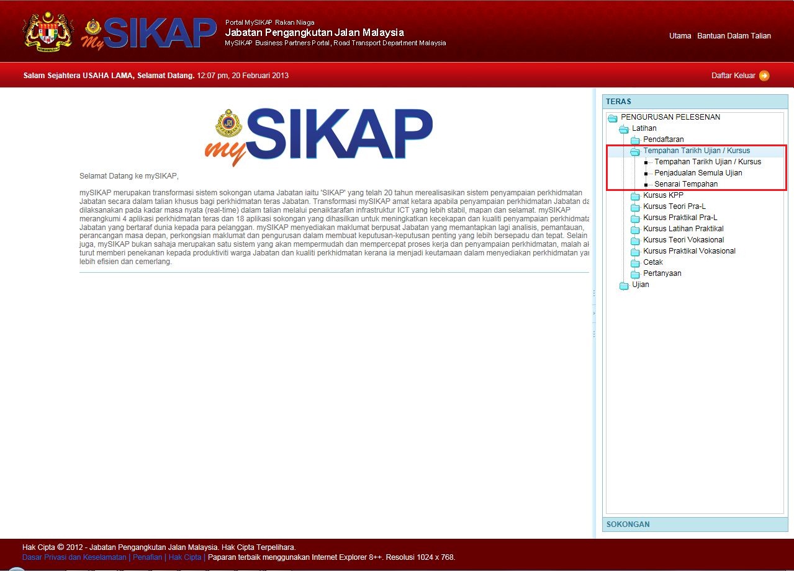Select the TERAS accordion panel header
The height and width of the screenshot is (571, 794).
695,102
